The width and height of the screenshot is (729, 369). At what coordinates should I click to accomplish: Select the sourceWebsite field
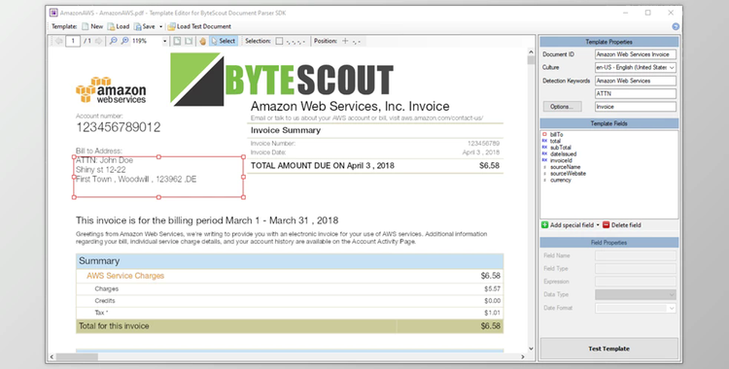pos(568,174)
